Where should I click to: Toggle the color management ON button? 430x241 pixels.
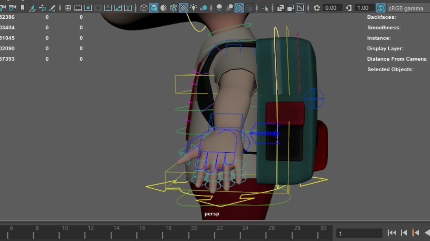tap(381, 8)
